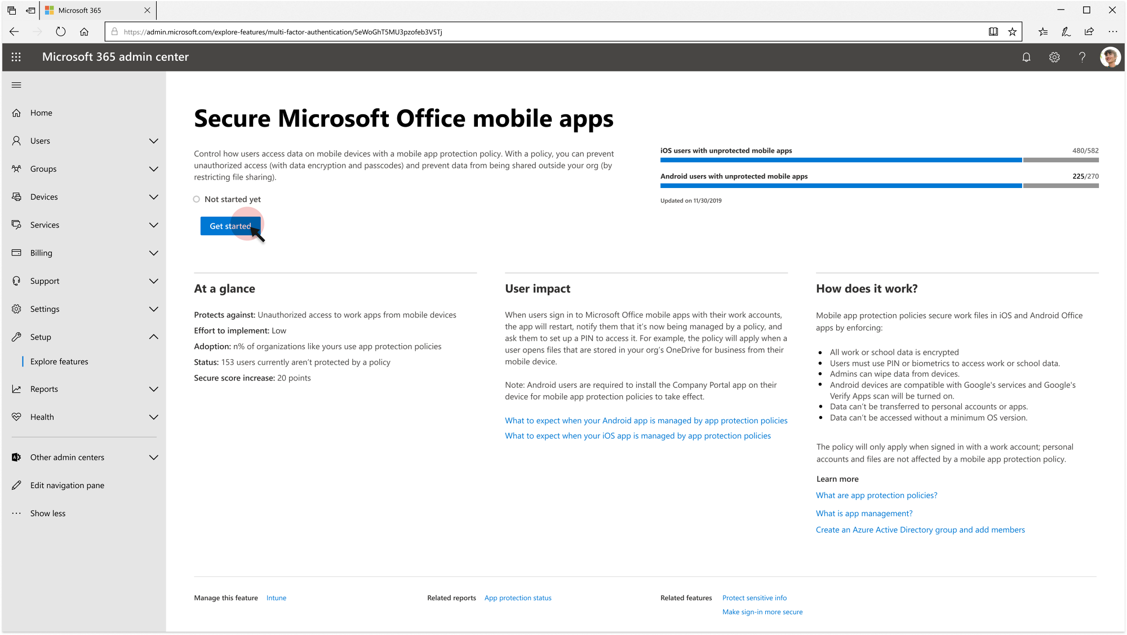Open Home in the navigation pane
This screenshot has height=635, width=1127.
[41, 113]
